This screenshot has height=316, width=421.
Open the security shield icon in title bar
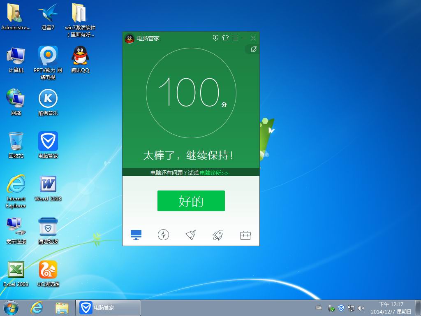(215, 38)
